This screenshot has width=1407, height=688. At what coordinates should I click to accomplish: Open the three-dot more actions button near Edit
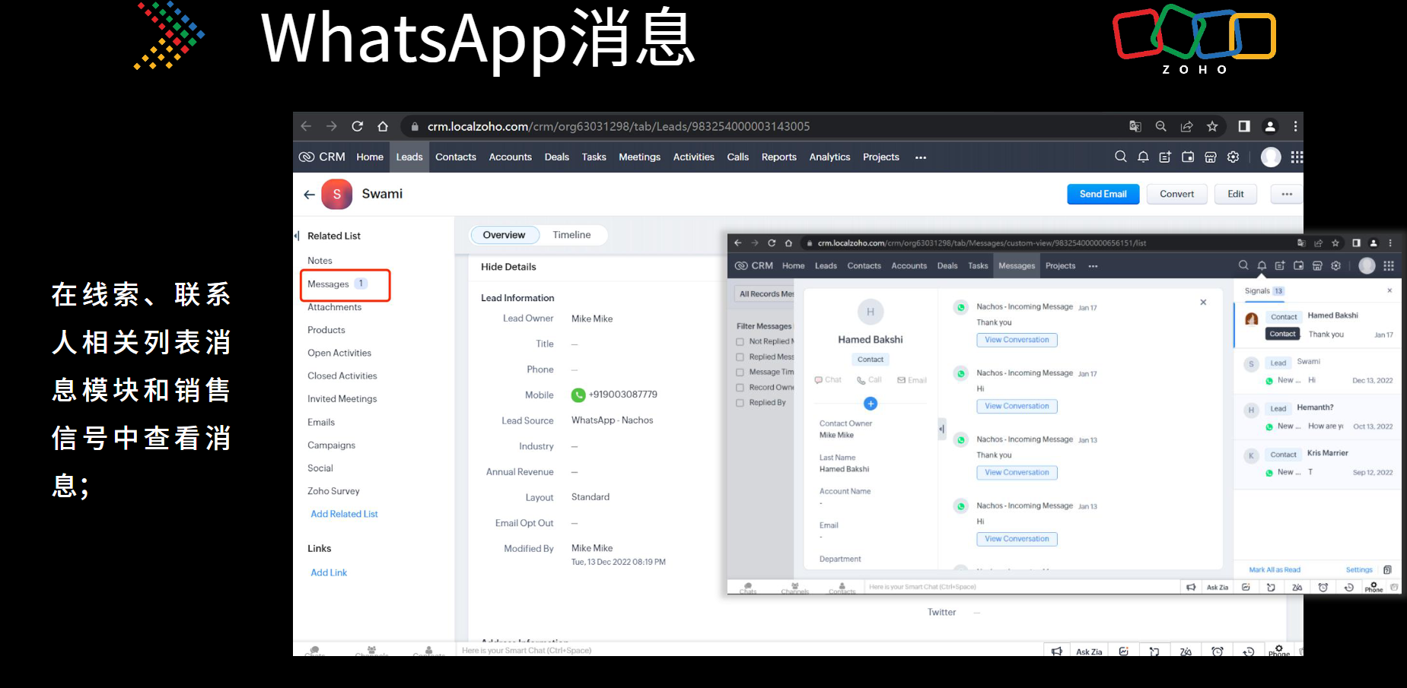coord(1287,194)
